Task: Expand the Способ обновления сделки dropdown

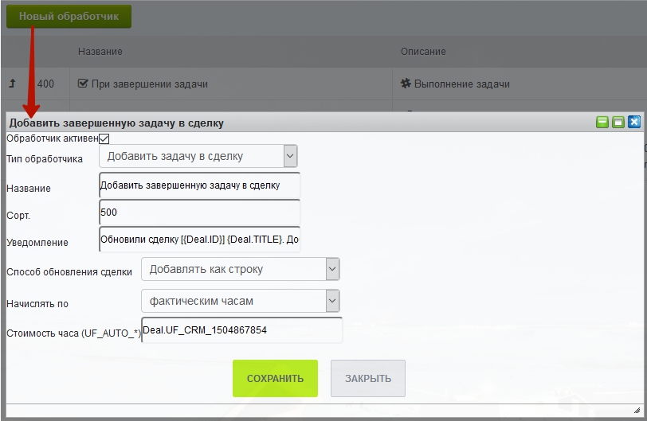Action: click(x=241, y=269)
